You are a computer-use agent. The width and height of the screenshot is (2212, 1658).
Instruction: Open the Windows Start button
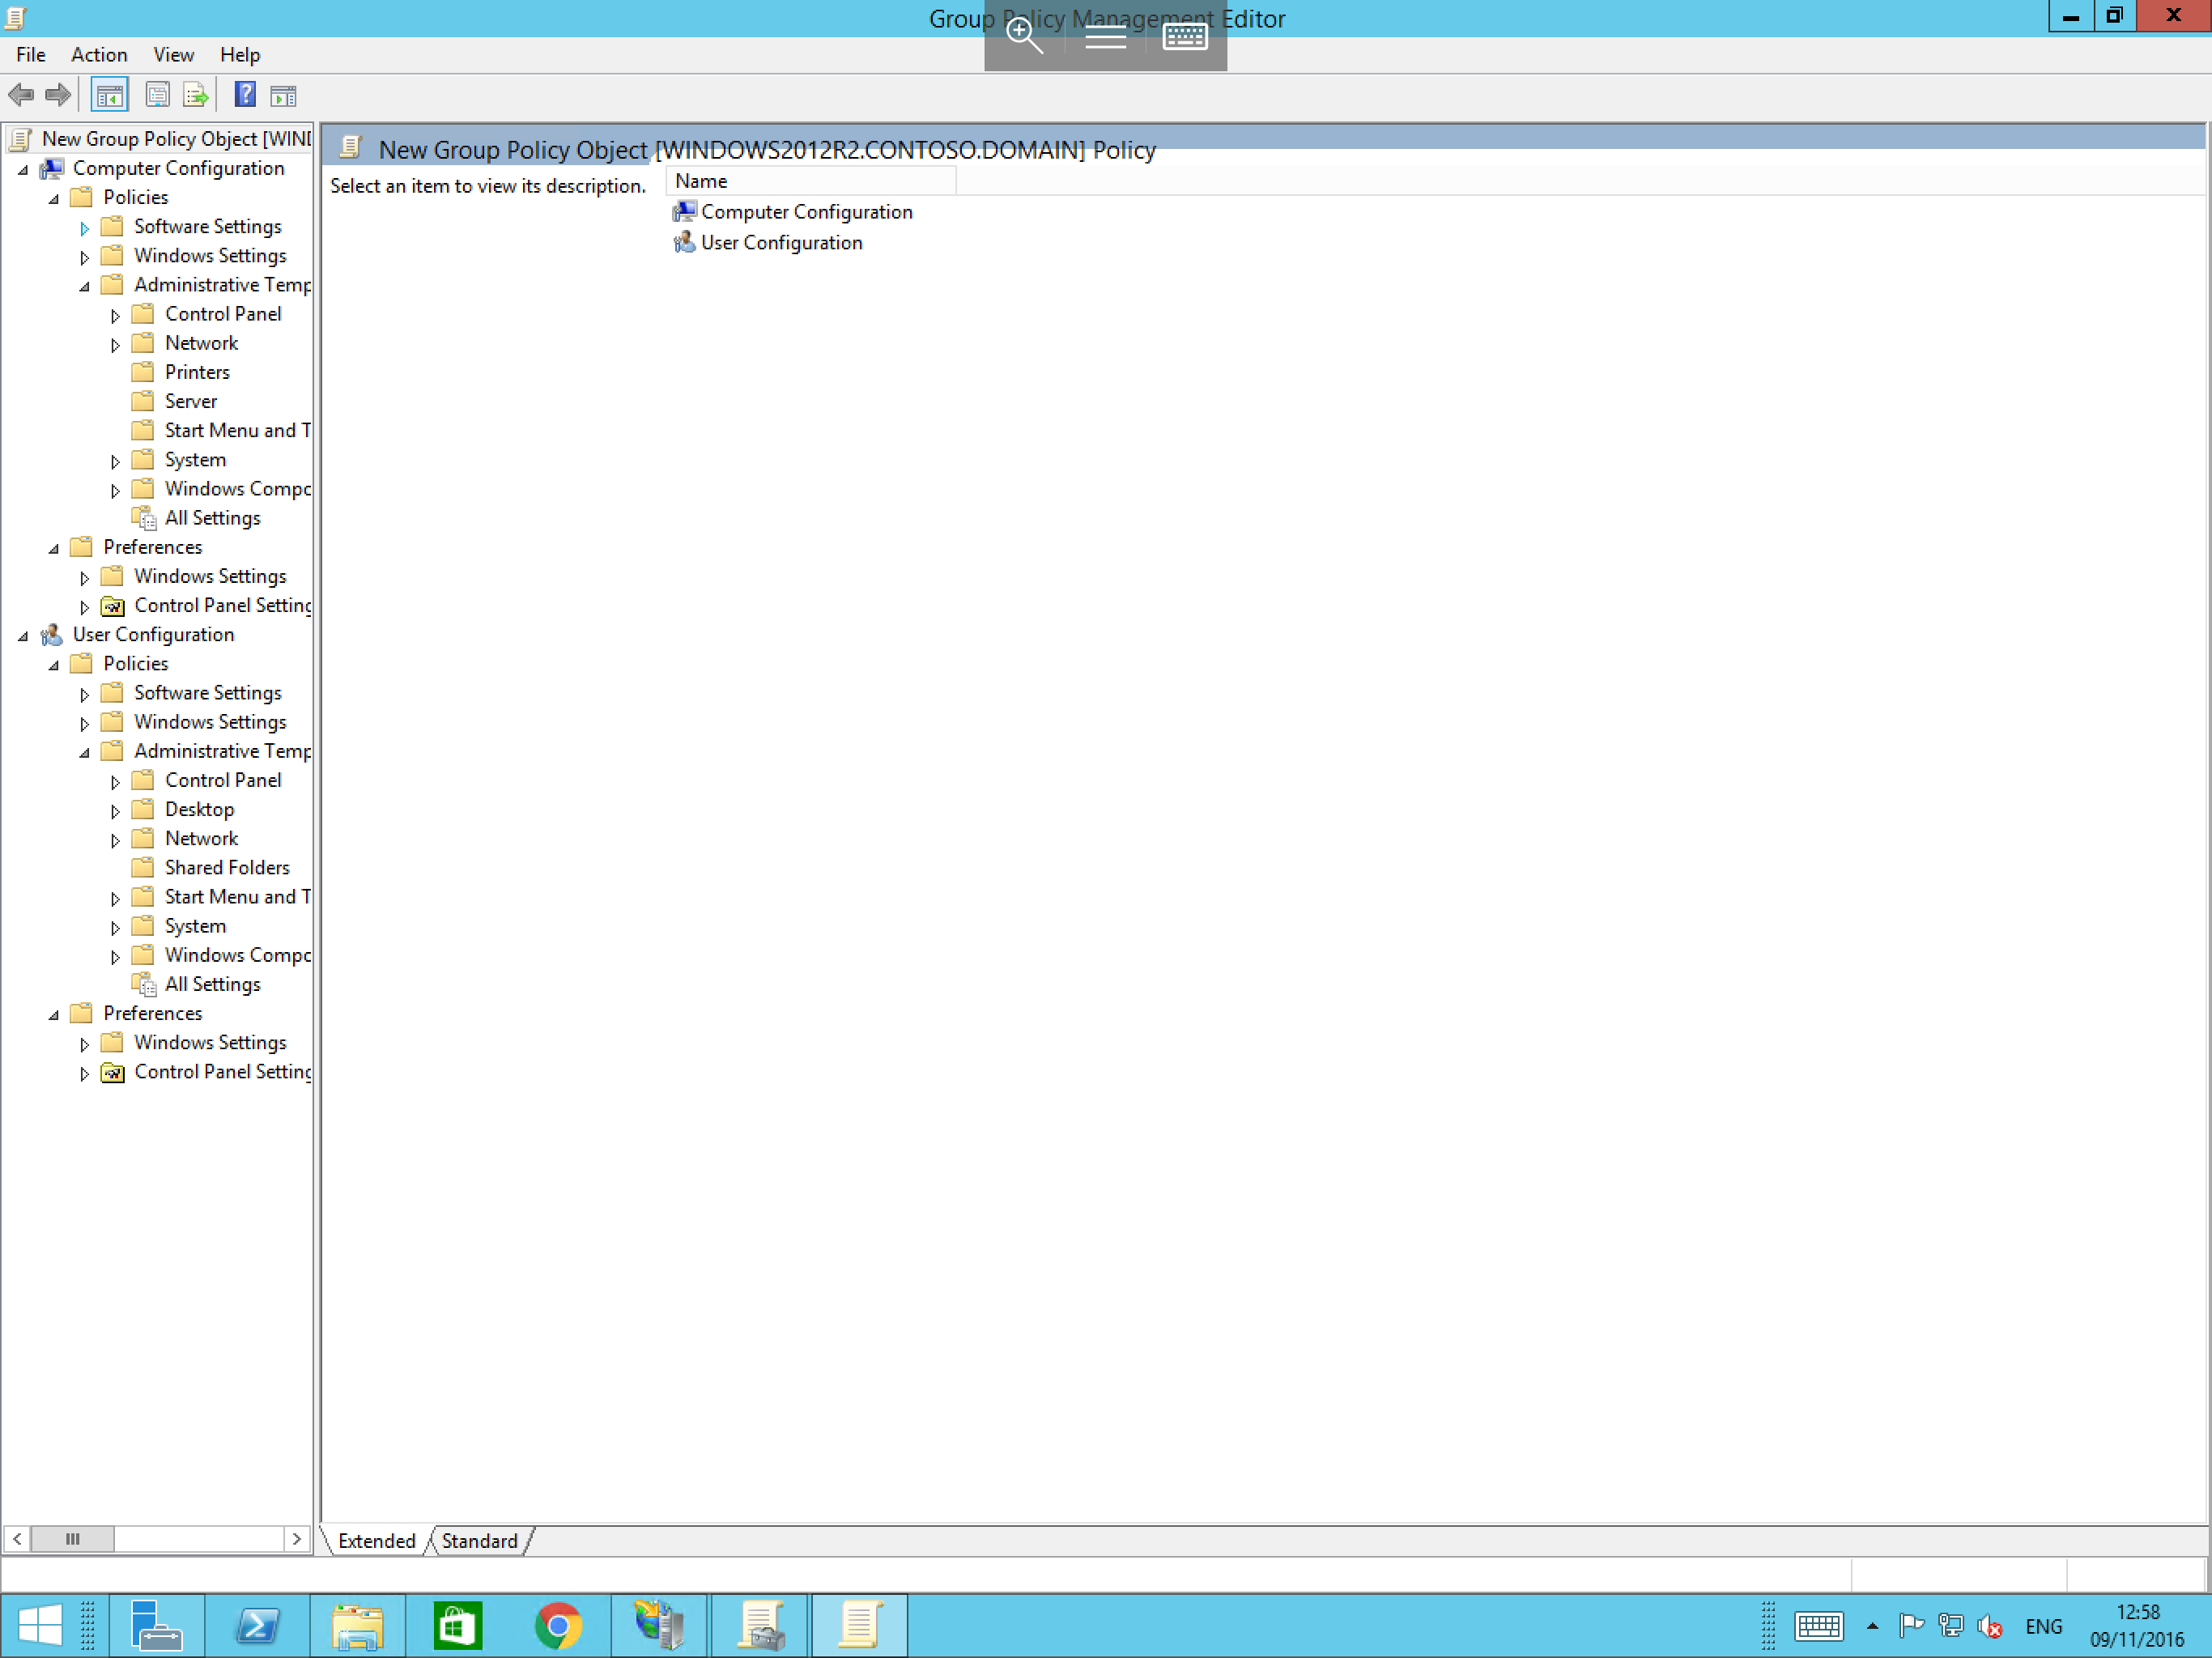pyautogui.click(x=40, y=1625)
